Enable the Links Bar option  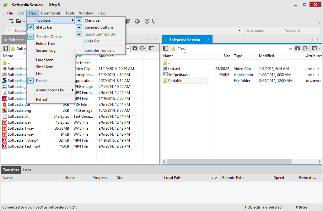[100, 41]
